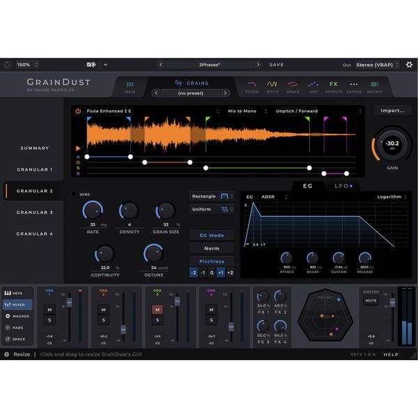Solo the GRA 1 channel
The width and height of the screenshot is (418, 418).
coord(49,320)
